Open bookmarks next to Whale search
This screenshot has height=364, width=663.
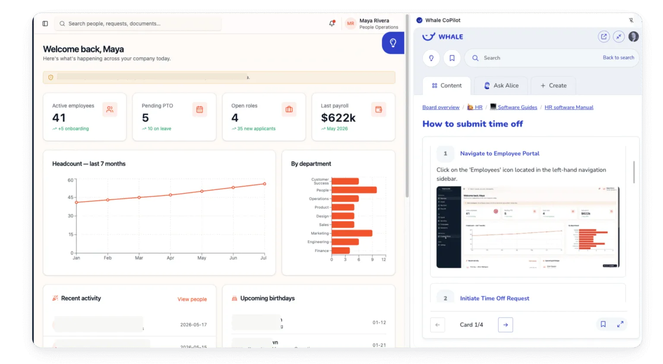pos(452,58)
